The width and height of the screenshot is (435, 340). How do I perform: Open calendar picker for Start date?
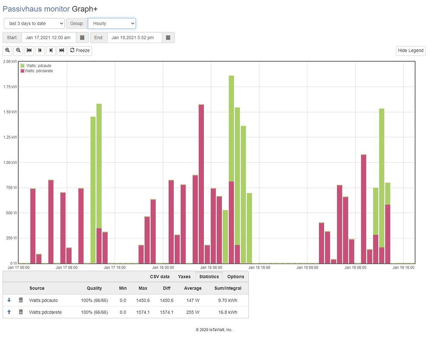pyautogui.click(x=82, y=37)
